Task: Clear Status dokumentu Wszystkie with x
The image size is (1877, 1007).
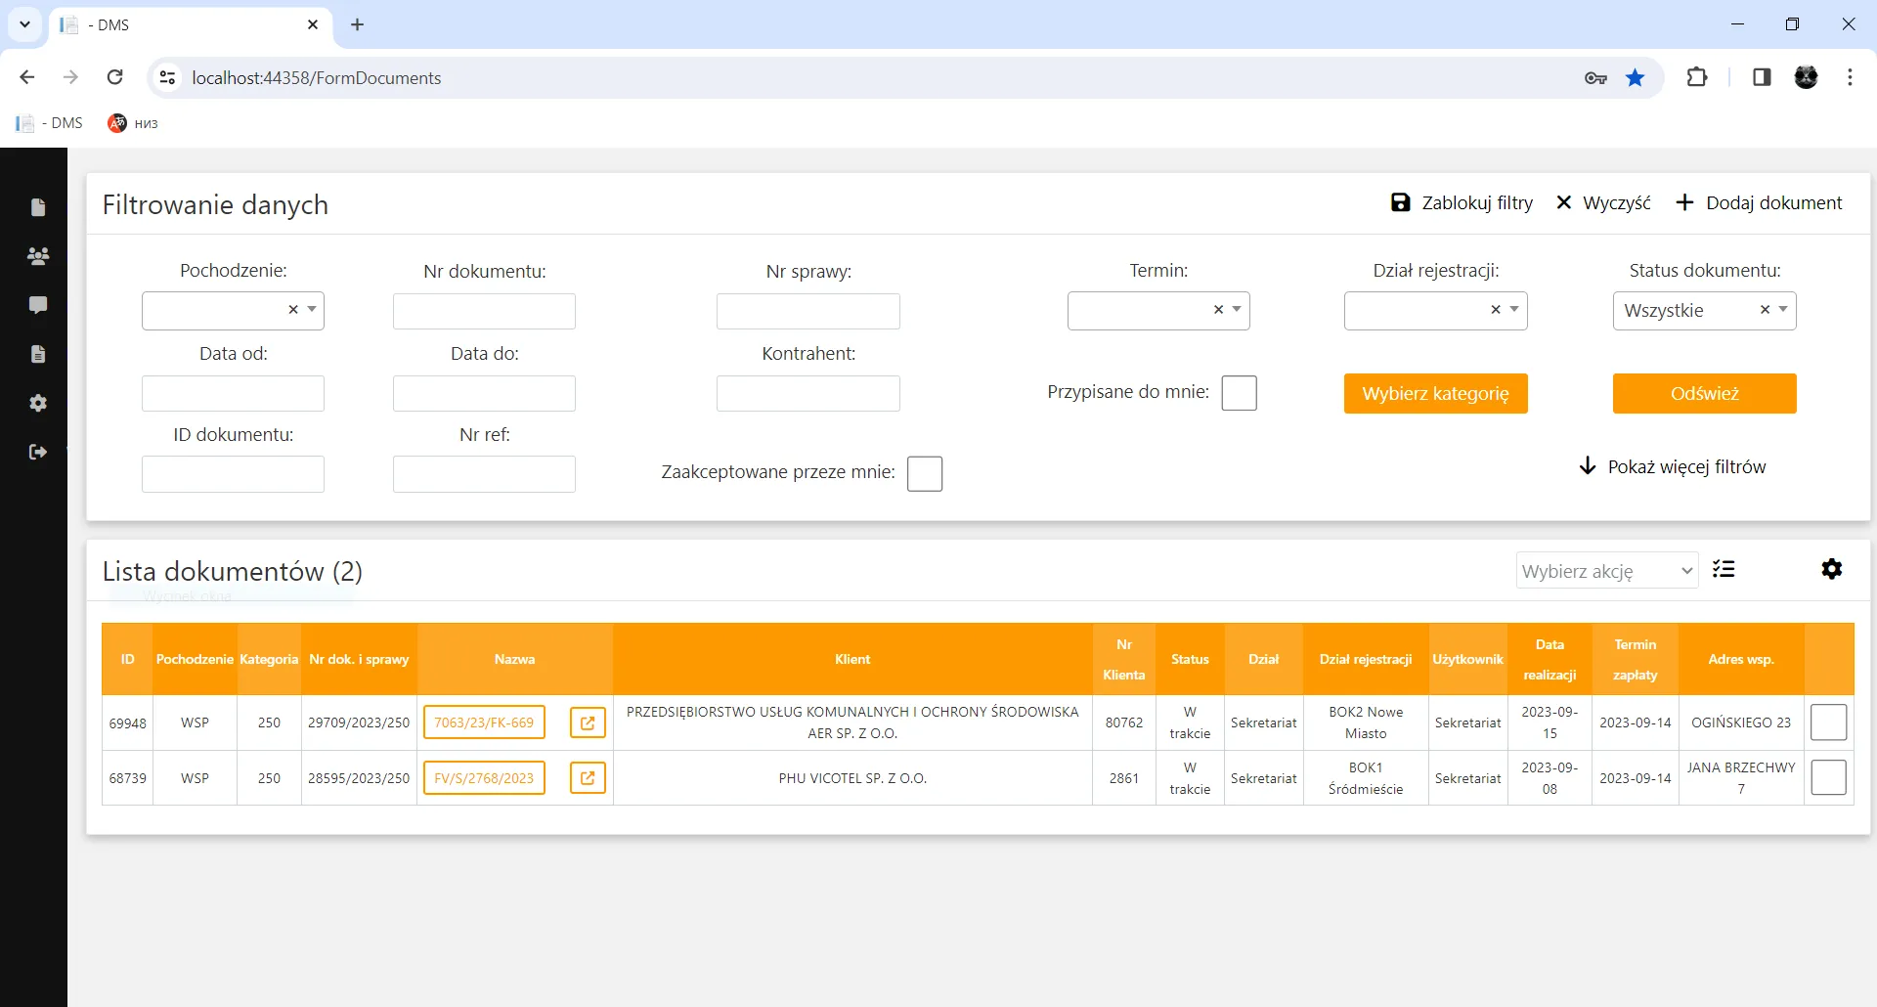Action: coord(1765,309)
